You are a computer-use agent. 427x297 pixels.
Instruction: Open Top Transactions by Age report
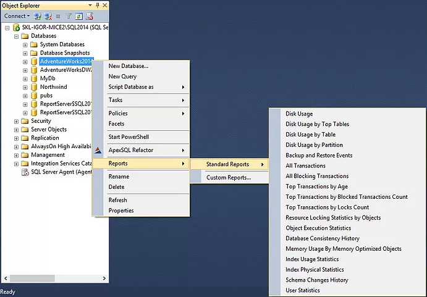[347, 186]
